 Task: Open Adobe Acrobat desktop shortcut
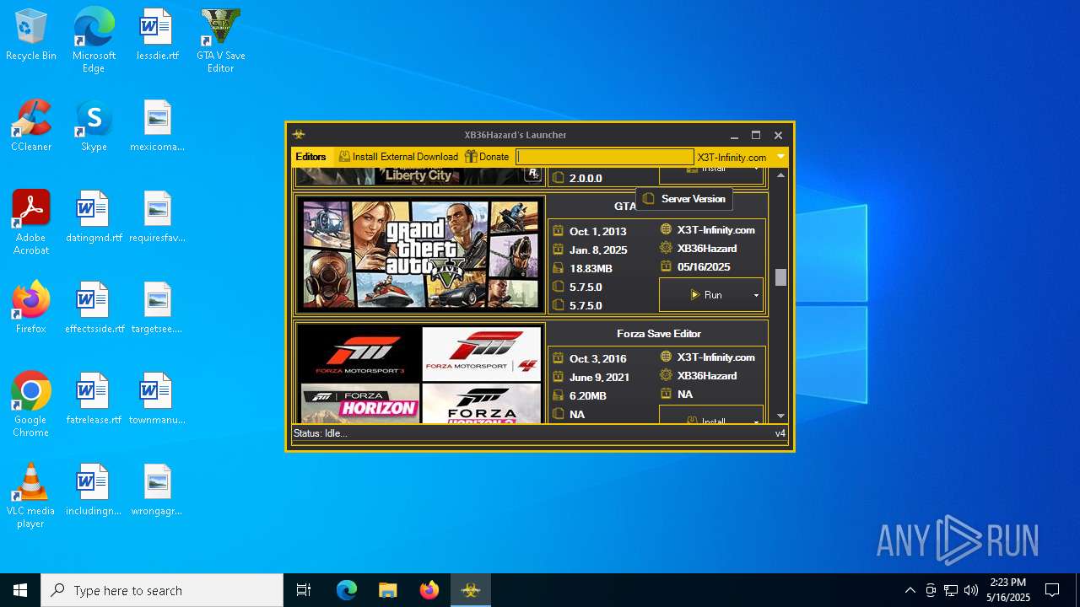pyautogui.click(x=31, y=223)
